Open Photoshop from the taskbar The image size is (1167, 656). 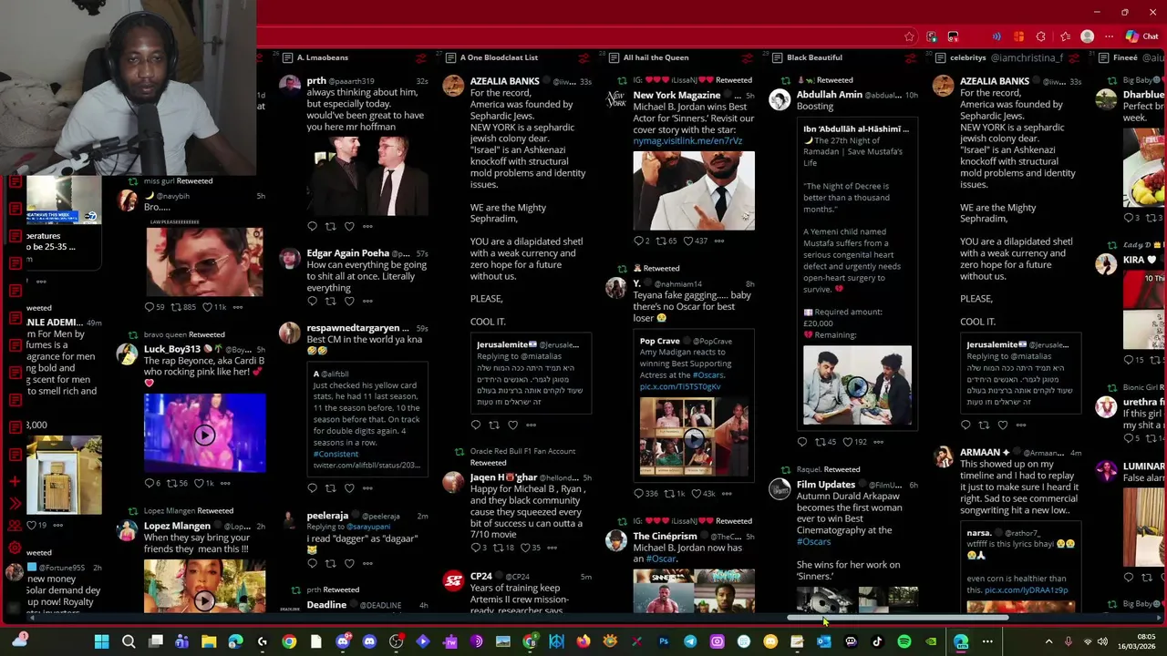pyautogui.click(x=664, y=641)
